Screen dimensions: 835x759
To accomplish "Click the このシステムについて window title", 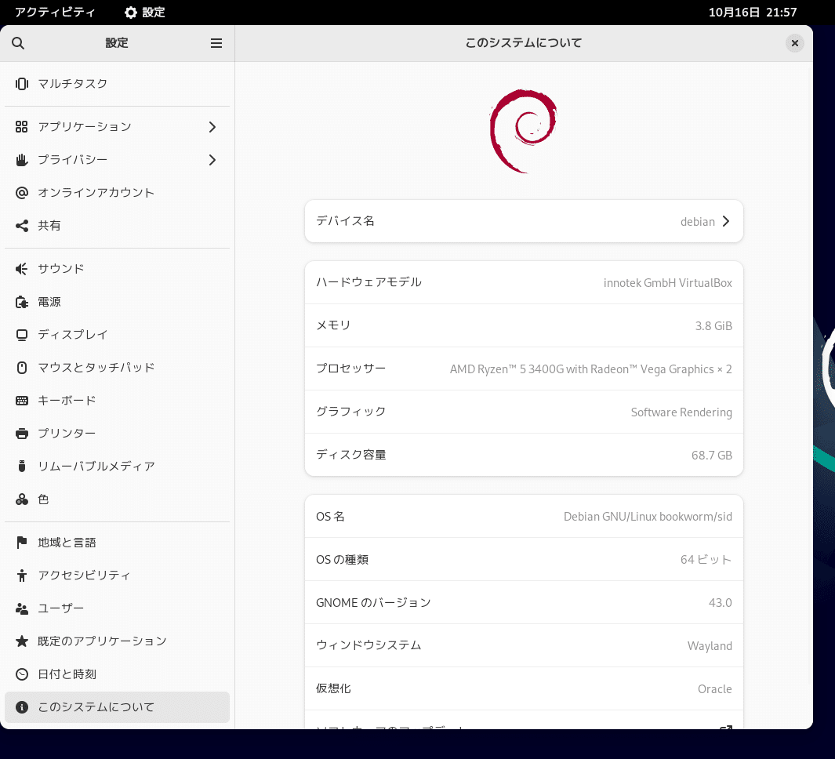I will (x=524, y=42).
